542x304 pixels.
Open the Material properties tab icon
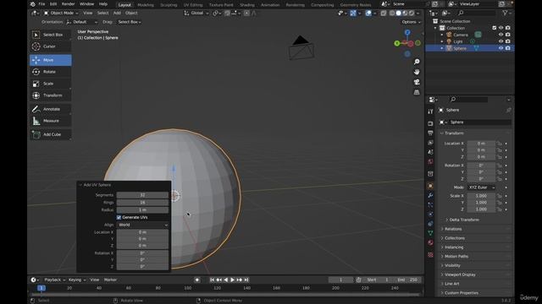point(430,242)
